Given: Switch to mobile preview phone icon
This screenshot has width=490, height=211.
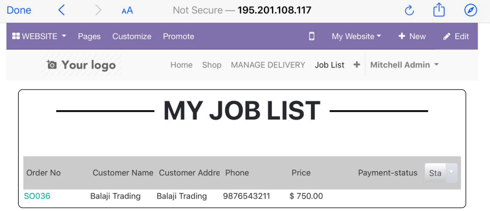Looking at the screenshot, I should [311, 36].
